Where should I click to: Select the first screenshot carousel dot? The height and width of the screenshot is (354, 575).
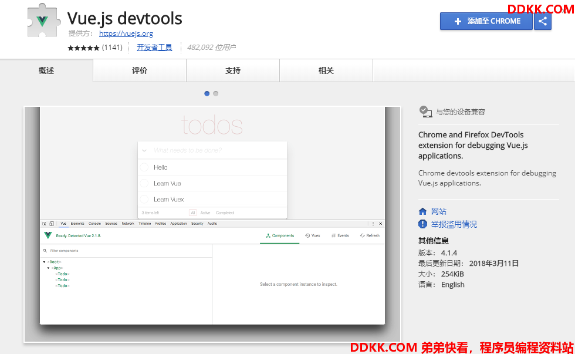(x=207, y=93)
